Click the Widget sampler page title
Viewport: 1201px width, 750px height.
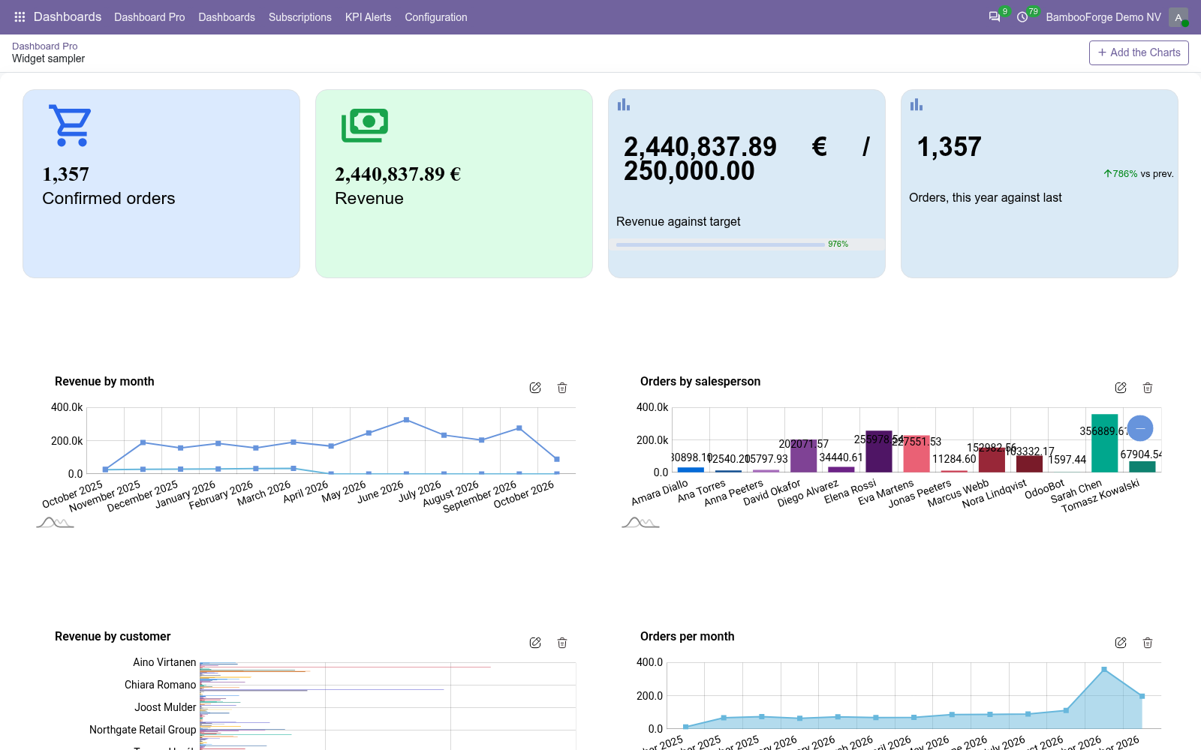pyautogui.click(x=48, y=58)
